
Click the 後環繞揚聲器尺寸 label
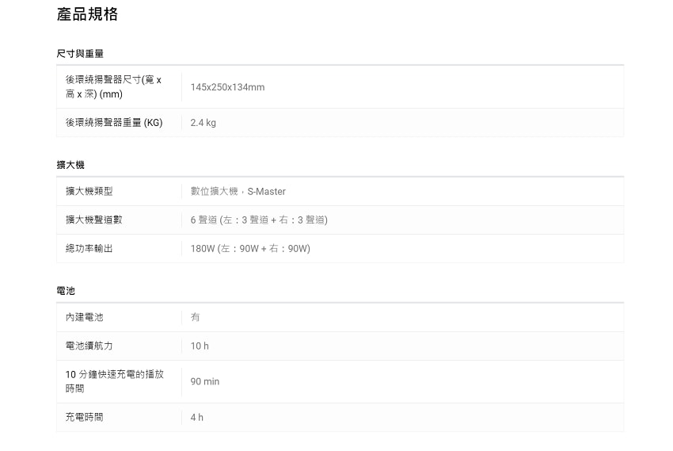[113, 87]
